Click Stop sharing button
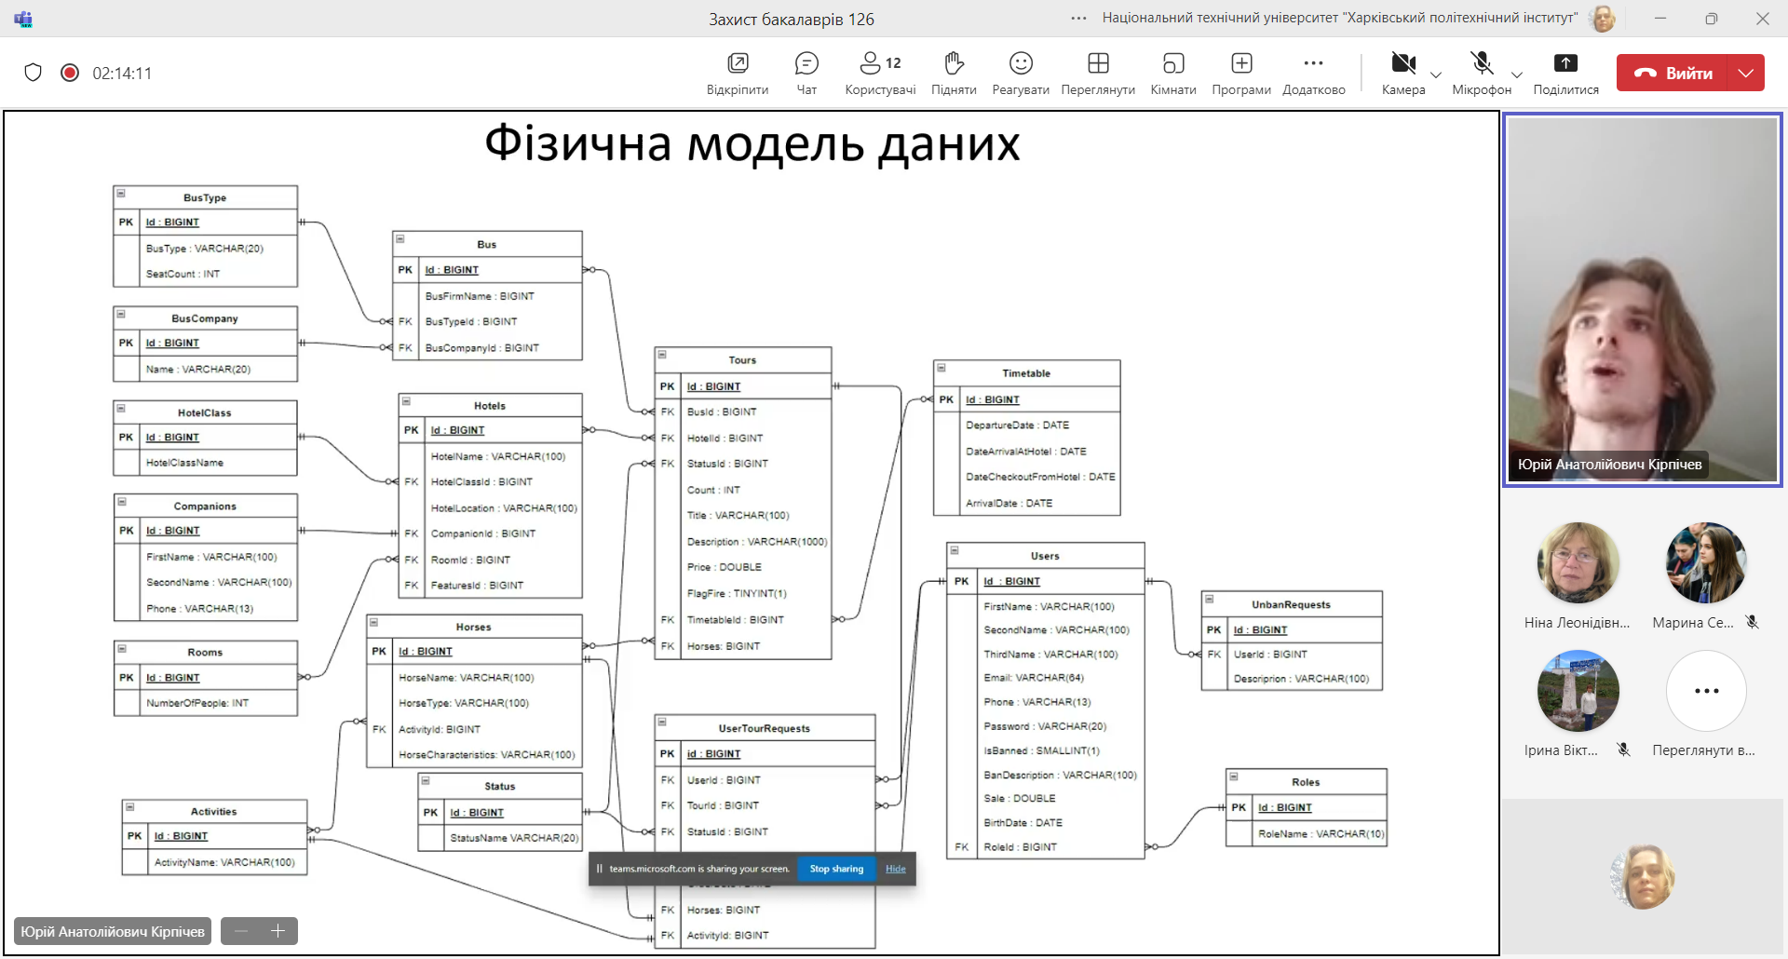This screenshot has width=1788, height=959. click(x=836, y=869)
